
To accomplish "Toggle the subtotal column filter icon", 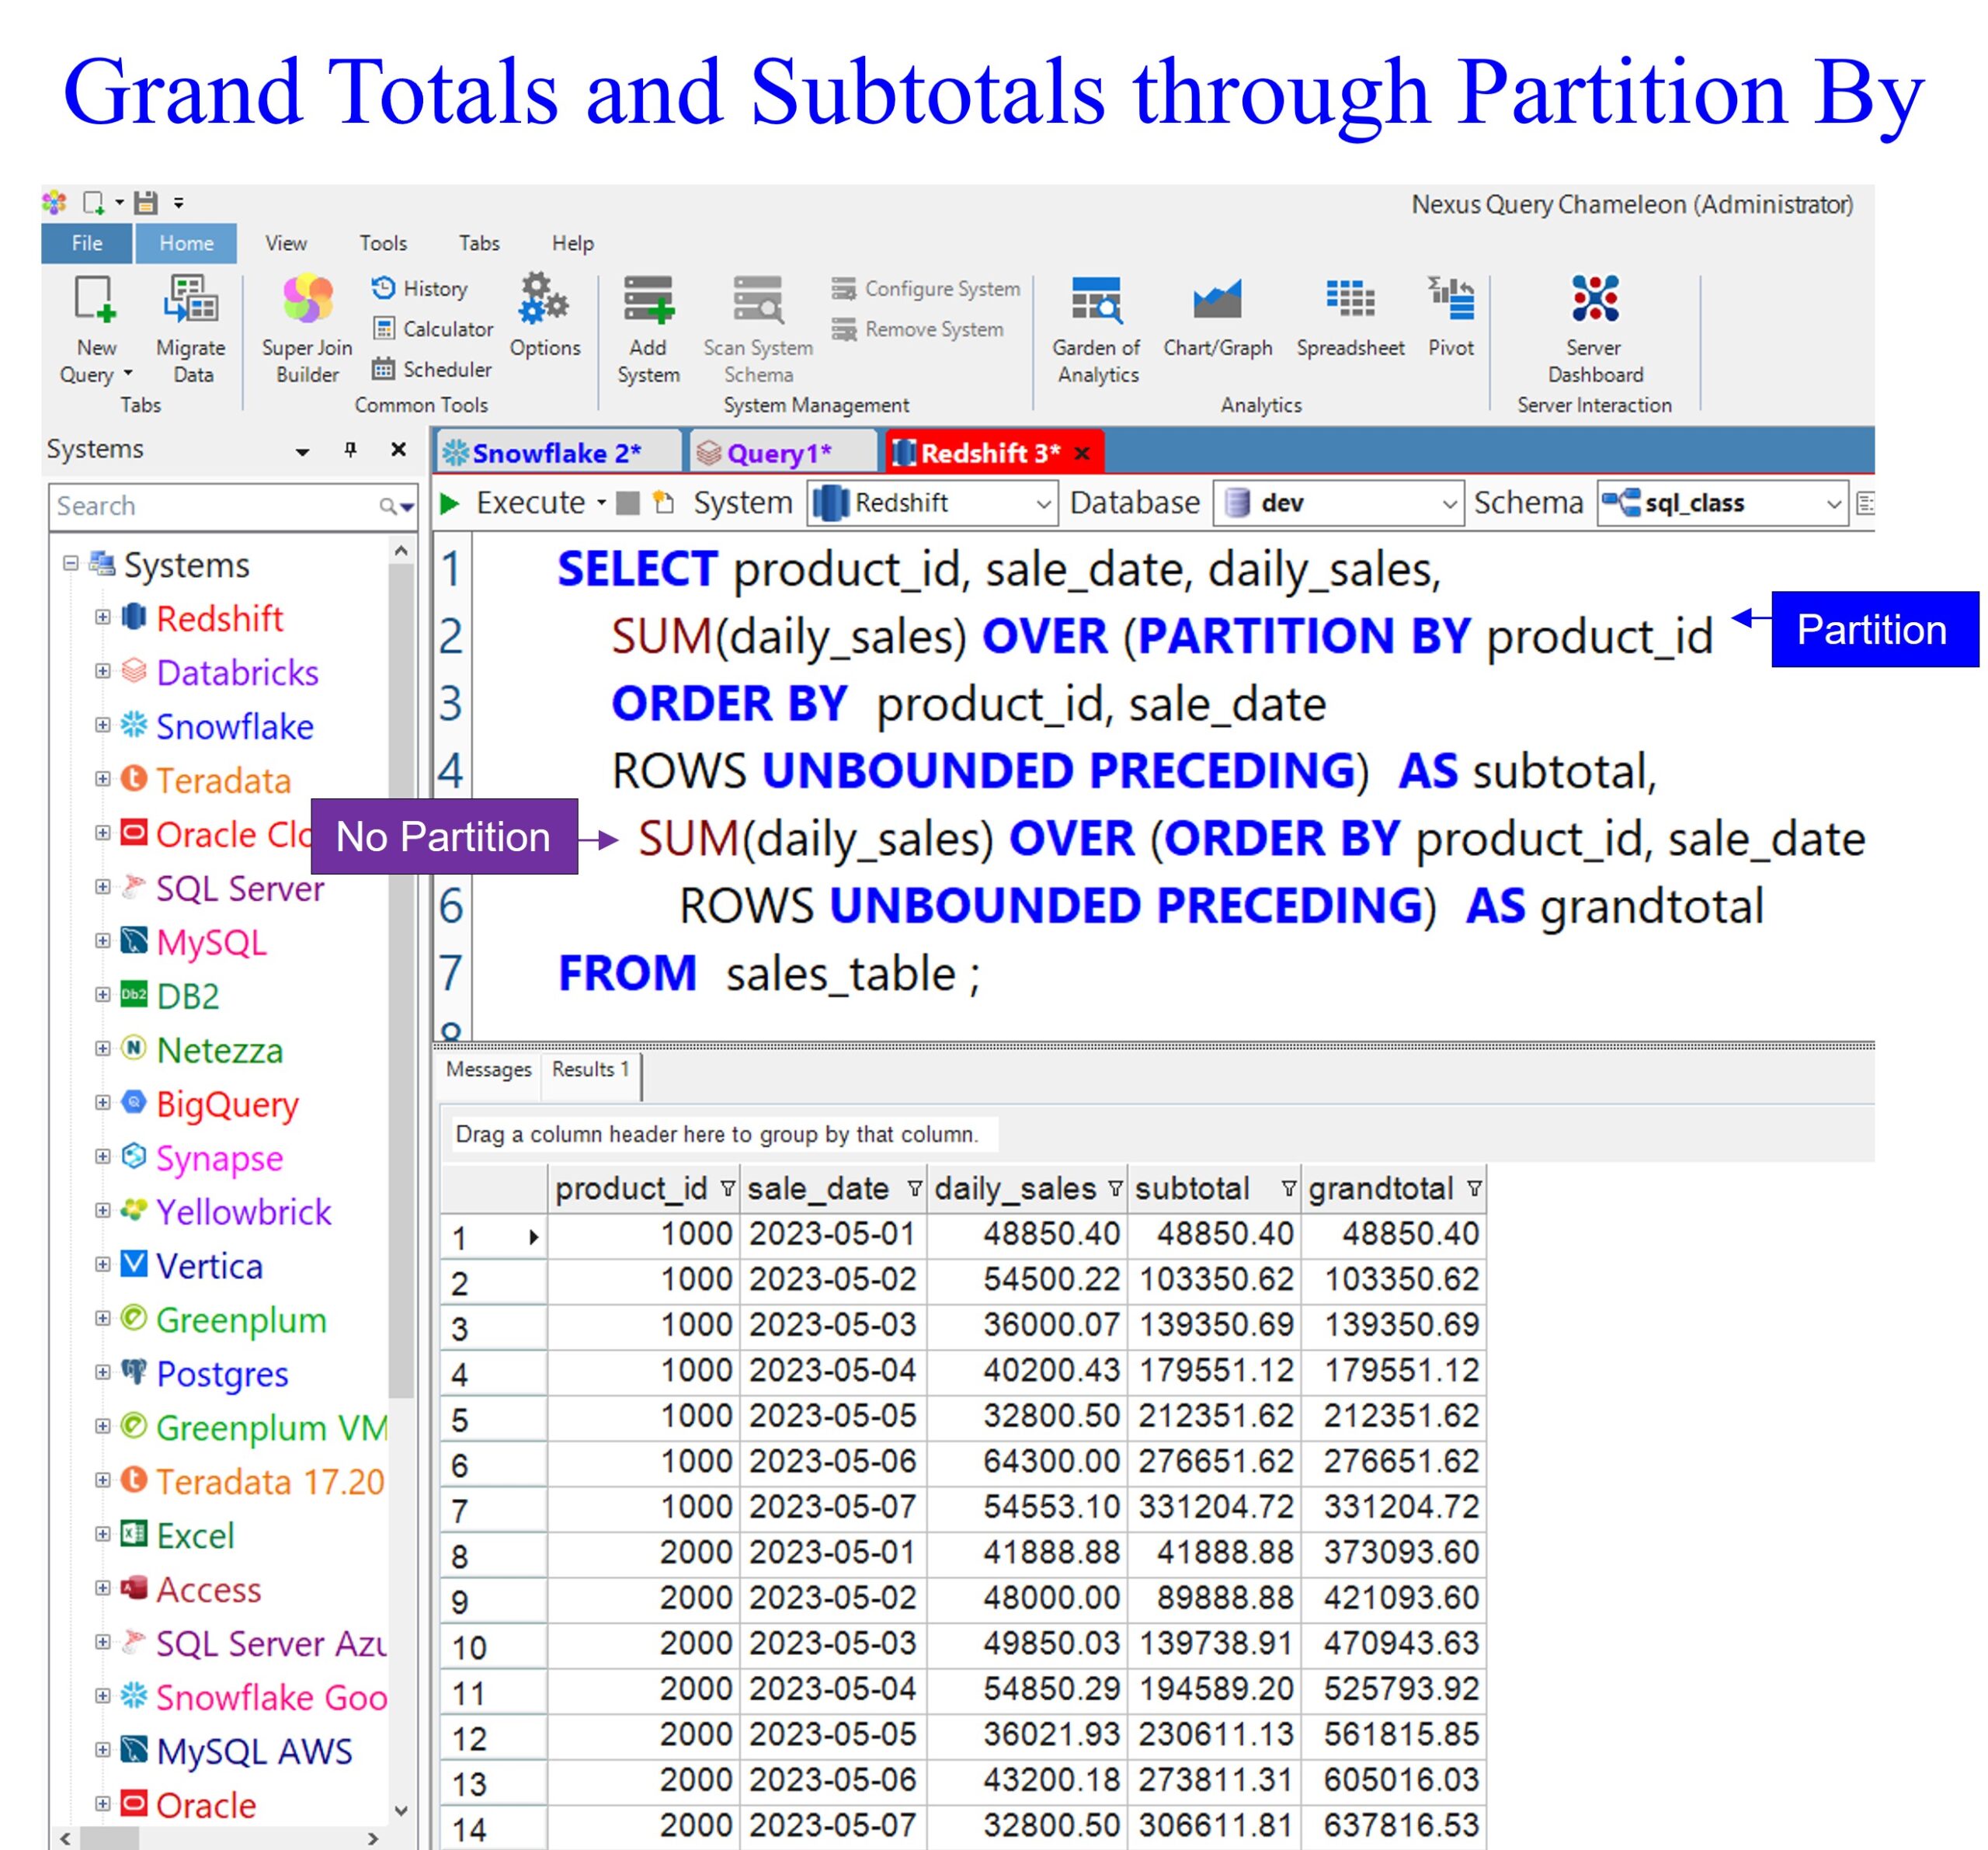I will (1288, 1188).
